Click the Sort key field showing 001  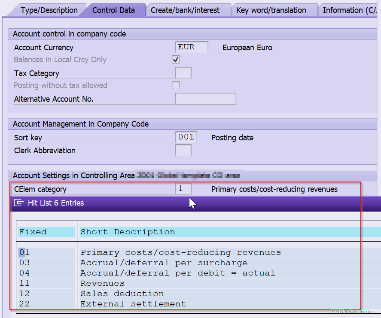(x=186, y=137)
